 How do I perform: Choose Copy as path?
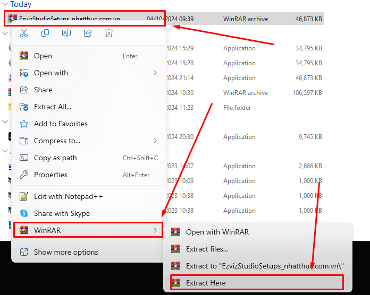(x=89, y=158)
